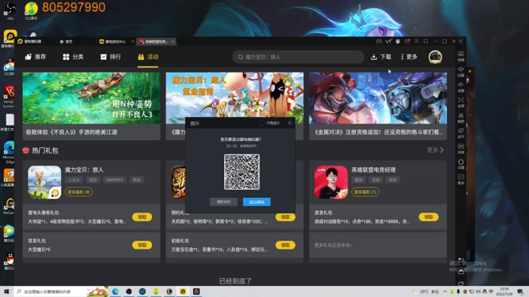Click 更多福利 under 魔力宝贝:旅人
529x297 pixels.
(x=79, y=192)
